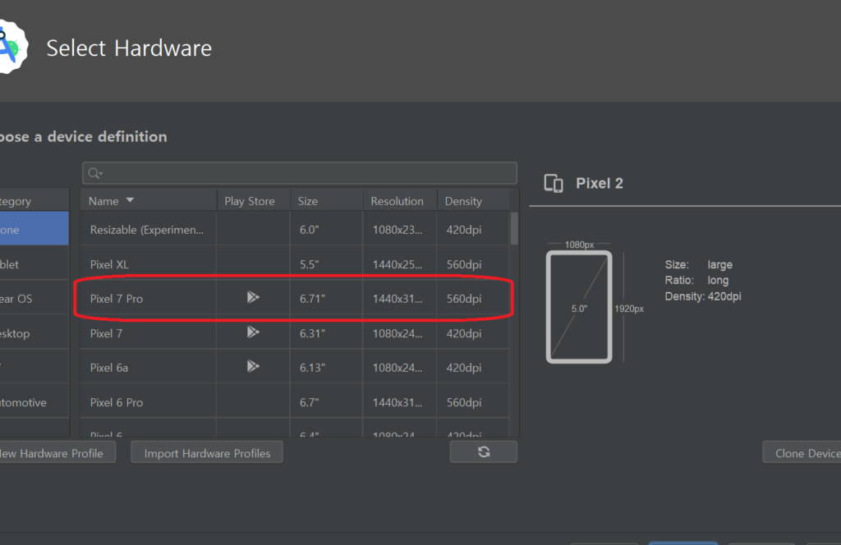Click Import Hardware Profiles button

coord(207,453)
